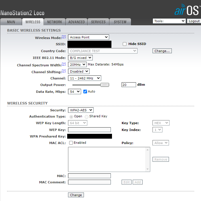The height and width of the screenshot is (201, 201).
Task: Click the MAC list scroll down arrow
Action: point(147,169)
